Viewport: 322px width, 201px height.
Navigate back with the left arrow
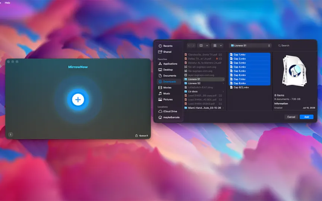pos(189,45)
